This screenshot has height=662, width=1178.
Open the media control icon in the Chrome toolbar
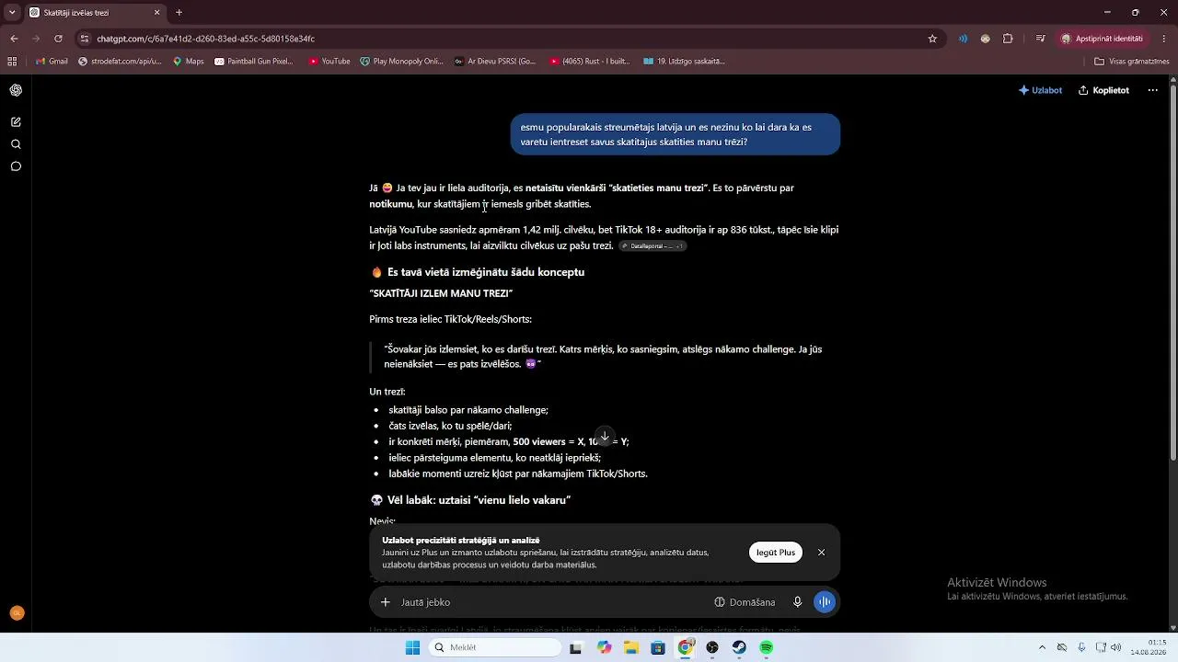click(1040, 39)
